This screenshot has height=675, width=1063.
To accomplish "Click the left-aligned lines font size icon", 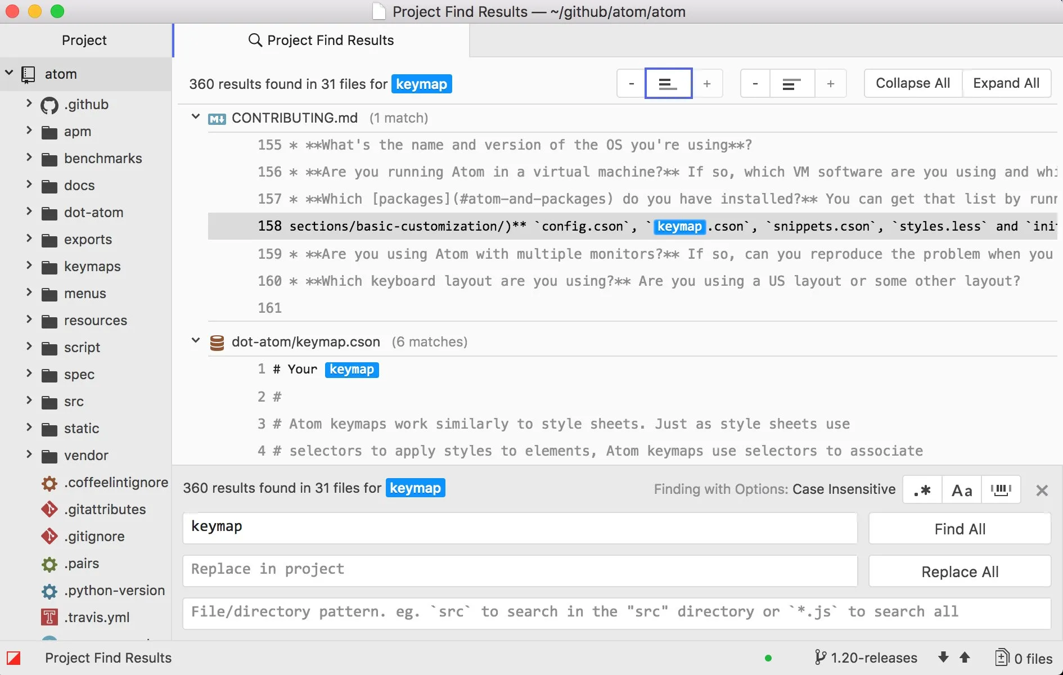I will (x=791, y=84).
